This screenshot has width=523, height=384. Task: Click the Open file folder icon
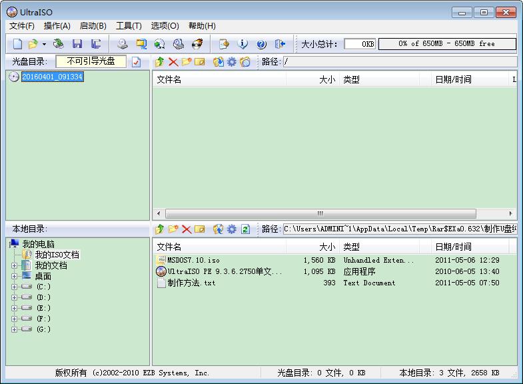point(33,44)
